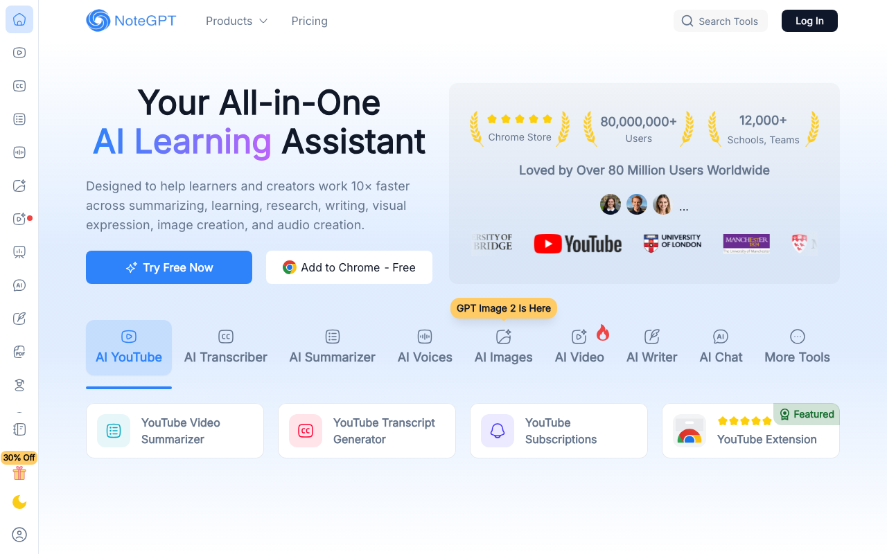The height and width of the screenshot is (554, 887).
Task: Select the AI Writer tab
Action: [652, 348]
